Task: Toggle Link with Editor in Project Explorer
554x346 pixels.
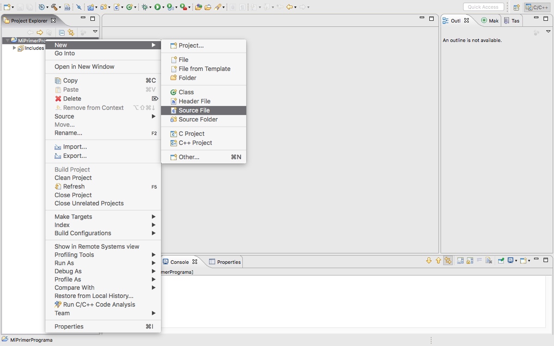Action: pos(71,32)
